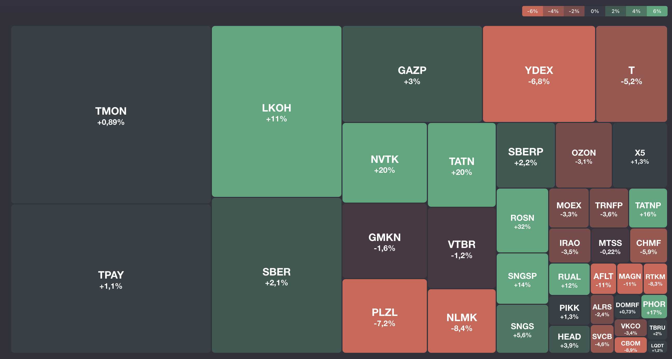The height and width of the screenshot is (359, 672).
Task: Select the -2% legend swatch
Action: [574, 11]
